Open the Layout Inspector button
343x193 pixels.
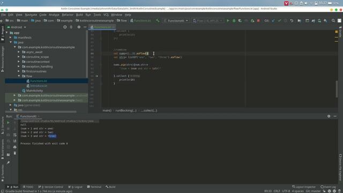(304, 187)
